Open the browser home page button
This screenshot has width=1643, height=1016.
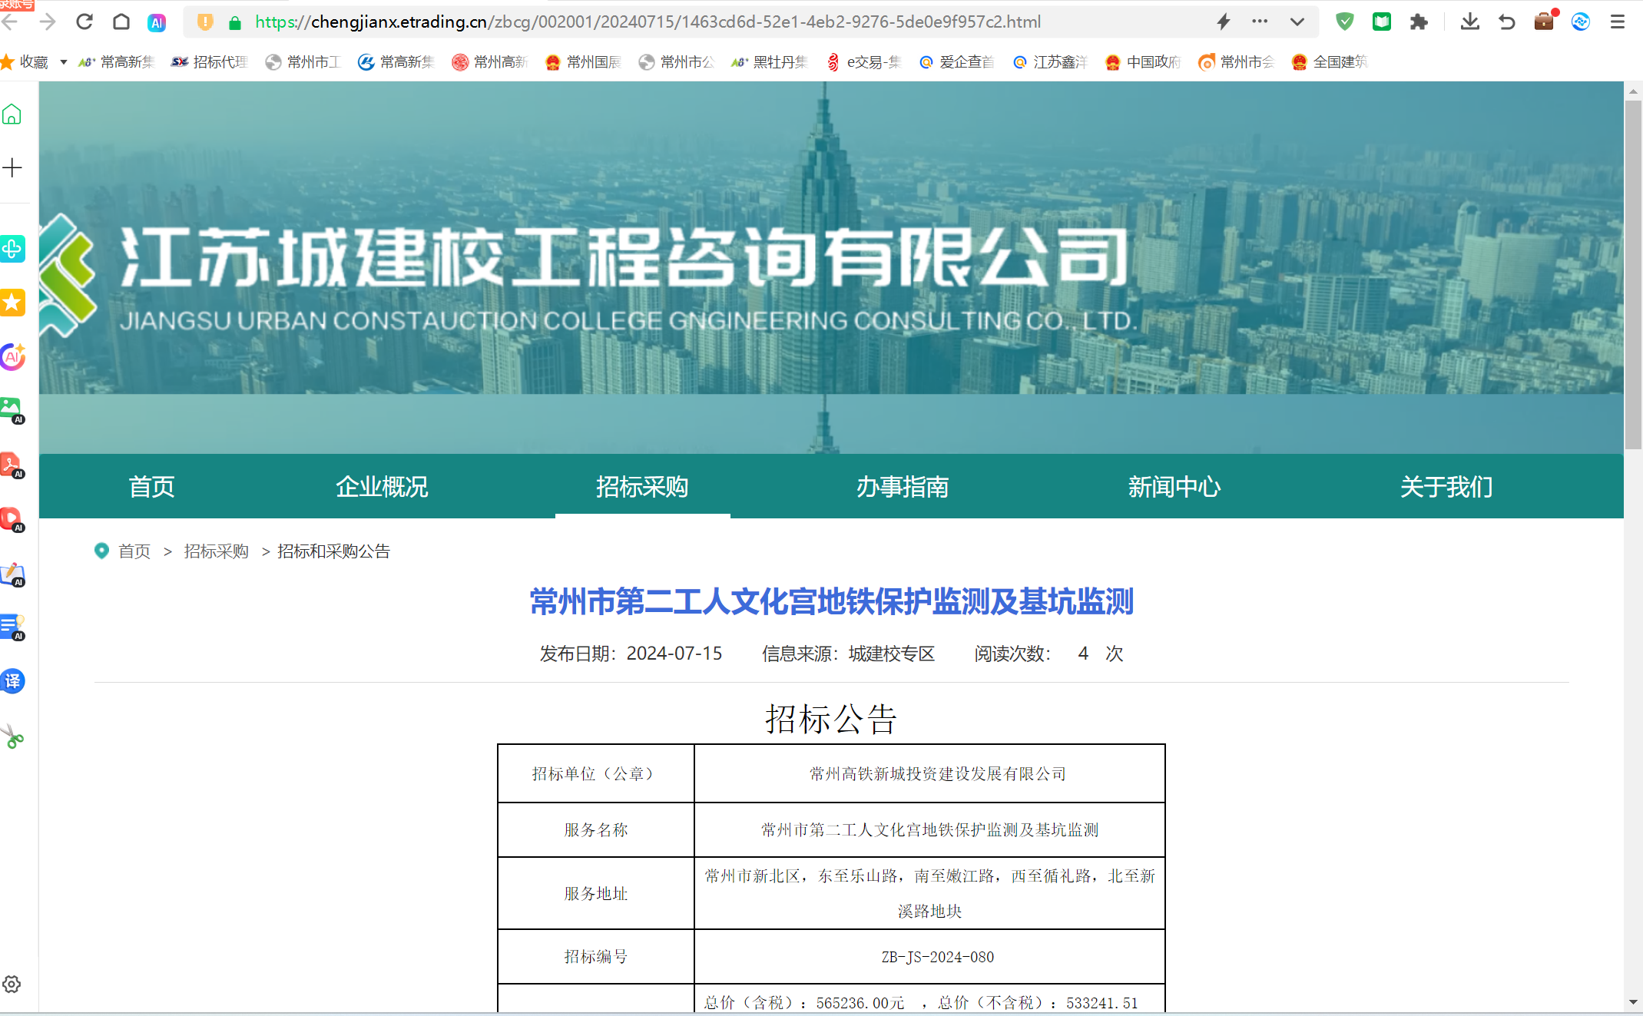pyautogui.click(x=121, y=22)
